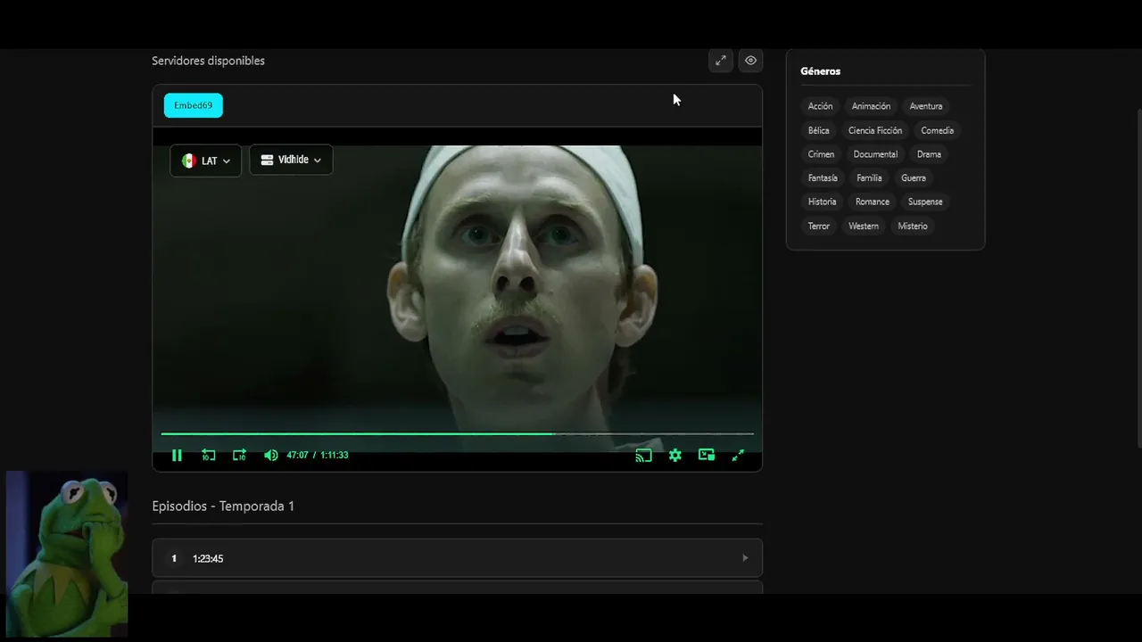1142x642 pixels.
Task: Toggle the eye visibility icon
Action: pos(751,61)
